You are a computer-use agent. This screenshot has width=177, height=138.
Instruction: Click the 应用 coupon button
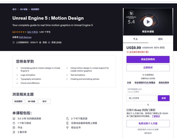pyautogui.click(x=164, y=98)
